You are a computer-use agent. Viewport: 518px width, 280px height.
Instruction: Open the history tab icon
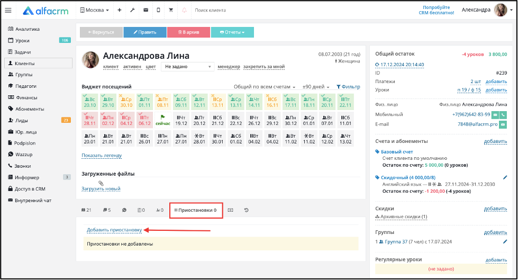pos(246,210)
